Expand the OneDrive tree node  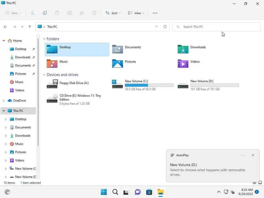(4, 101)
